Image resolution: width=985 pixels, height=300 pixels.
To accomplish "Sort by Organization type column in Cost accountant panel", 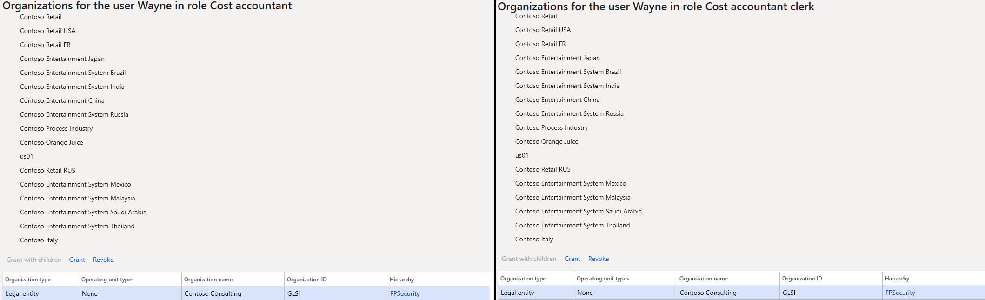I will click(40, 279).
